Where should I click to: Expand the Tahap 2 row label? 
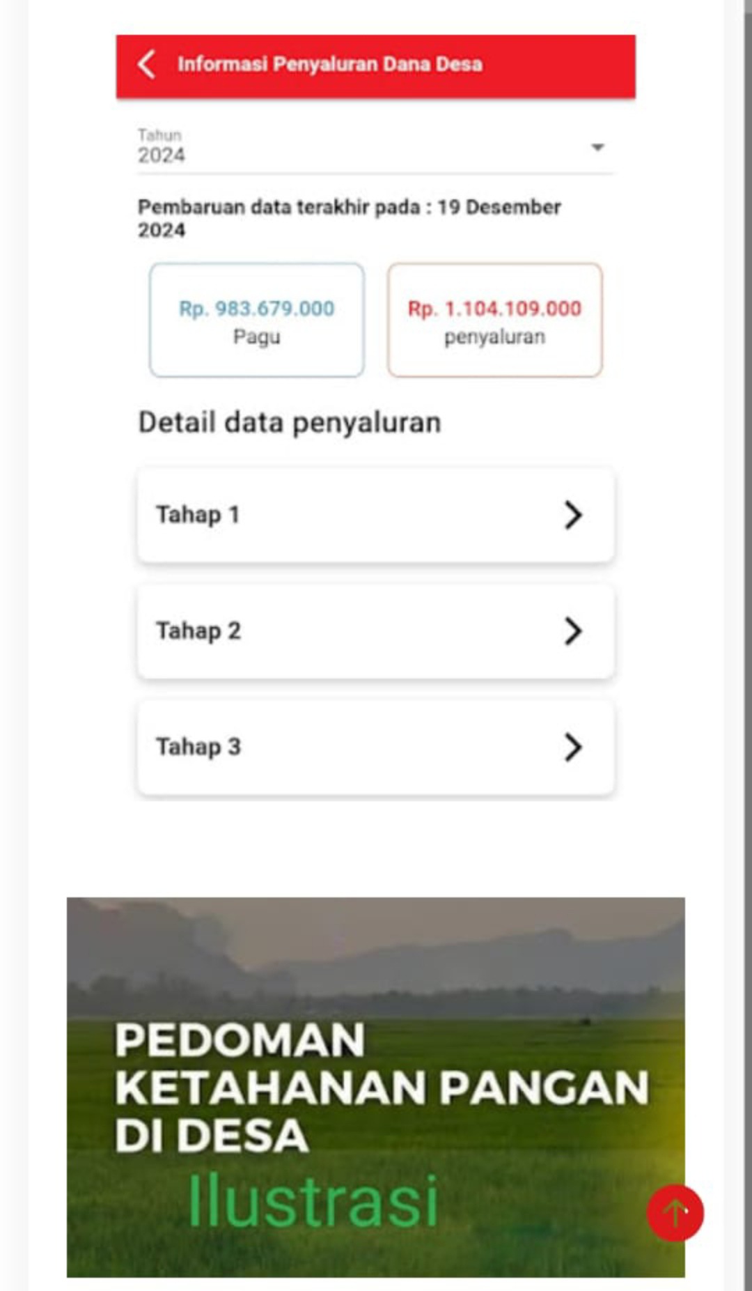point(198,631)
